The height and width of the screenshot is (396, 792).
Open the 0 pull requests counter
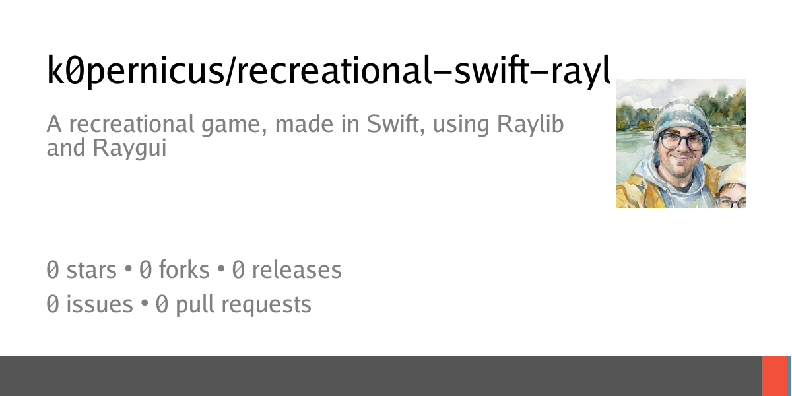pos(233,304)
